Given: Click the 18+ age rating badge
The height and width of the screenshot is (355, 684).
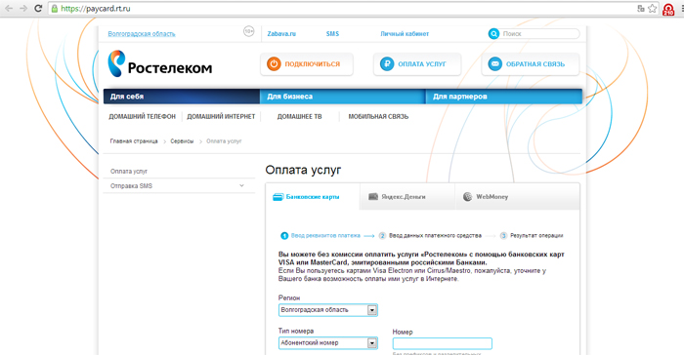Looking at the screenshot, I should point(248,31).
